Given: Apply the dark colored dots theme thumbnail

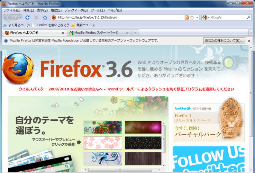Looking at the screenshot, I should point(143,143).
